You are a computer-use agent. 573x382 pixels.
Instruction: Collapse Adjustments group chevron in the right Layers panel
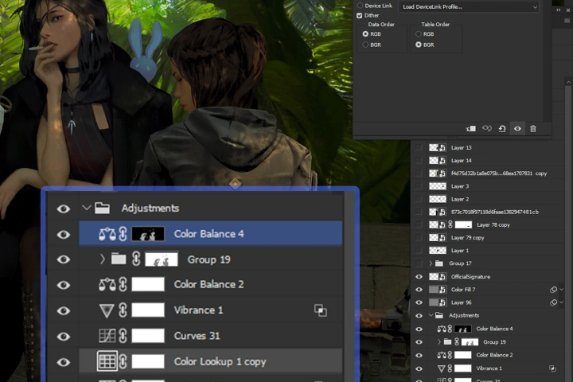(431, 315)
